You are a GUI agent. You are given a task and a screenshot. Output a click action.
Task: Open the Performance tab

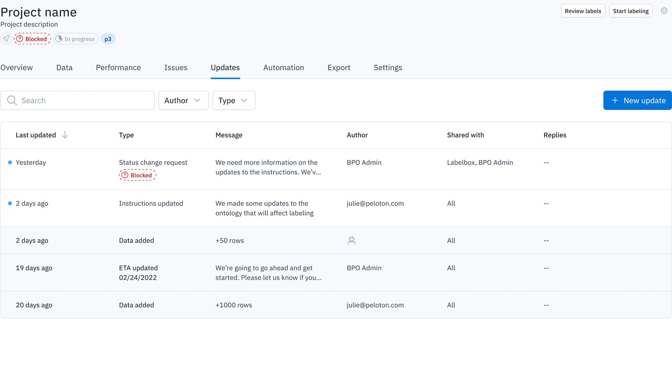click(x=118, y=68)
